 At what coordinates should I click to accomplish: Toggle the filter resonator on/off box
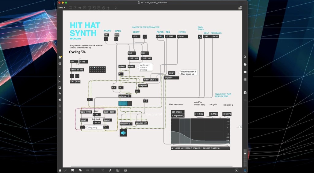point(145,36)
